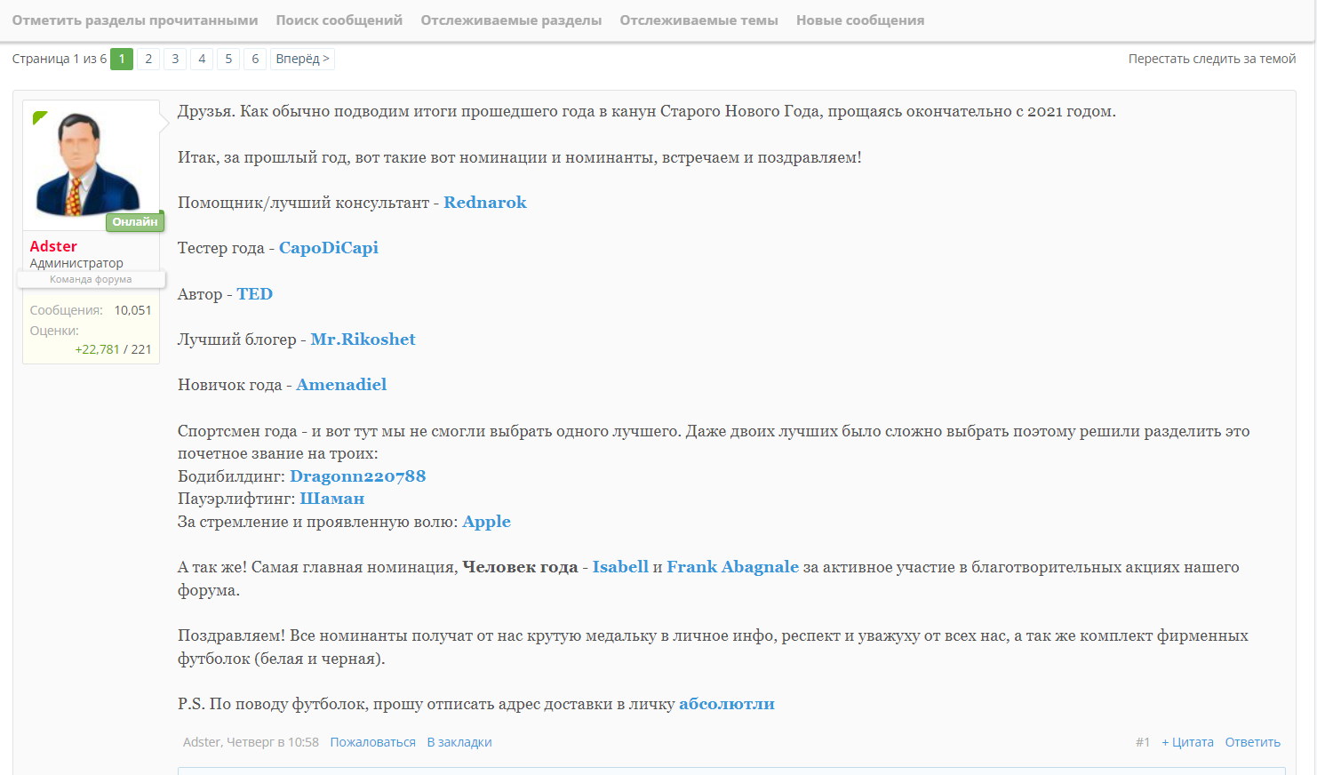Add the post В закладки

click(459, 742)
